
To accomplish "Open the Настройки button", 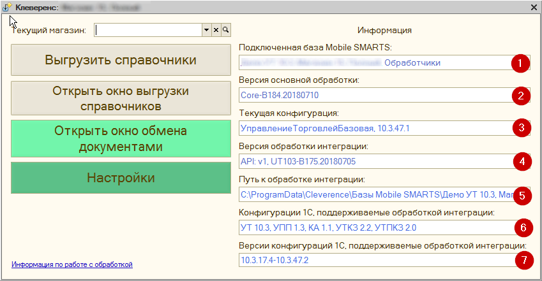I will click(121, 178).
